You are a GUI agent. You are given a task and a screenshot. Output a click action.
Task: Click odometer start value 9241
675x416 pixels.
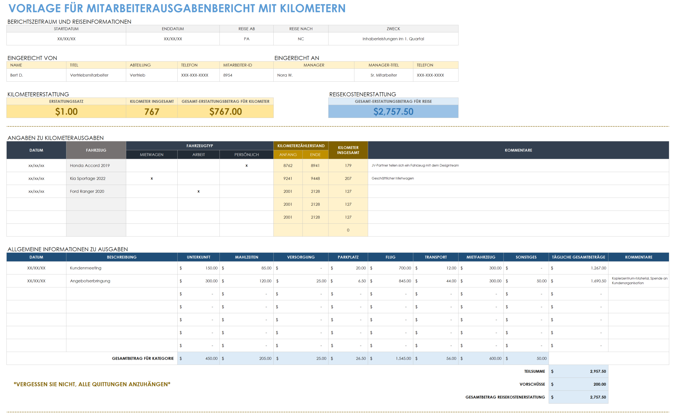[x=288, y=179]
